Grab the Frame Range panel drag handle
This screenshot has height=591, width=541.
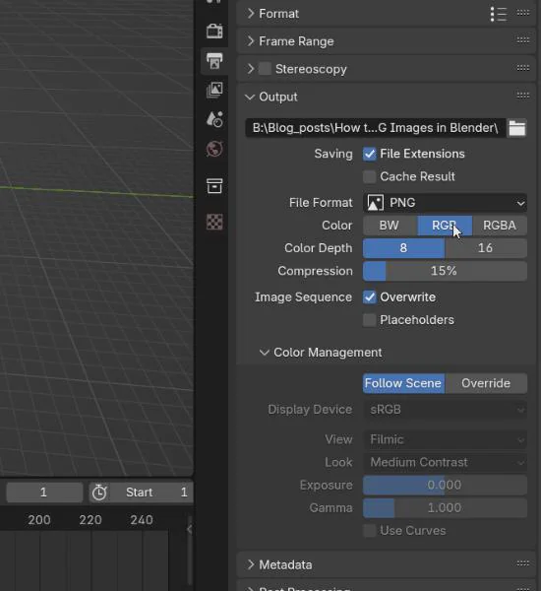click(523, 40)
